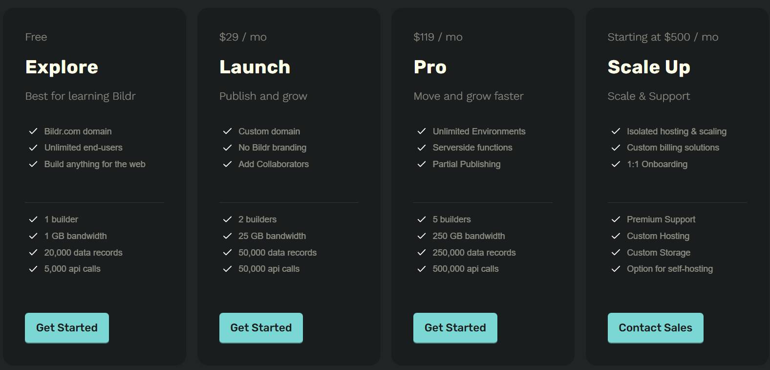The height and width of the screenshot is (370, 770).
Task: Click the checkmark beside Premium Support
Action: [616, 219]
